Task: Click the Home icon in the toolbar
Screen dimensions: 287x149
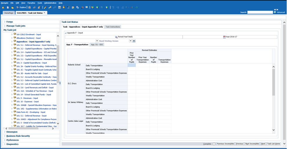Action: (x=3, y=7)
